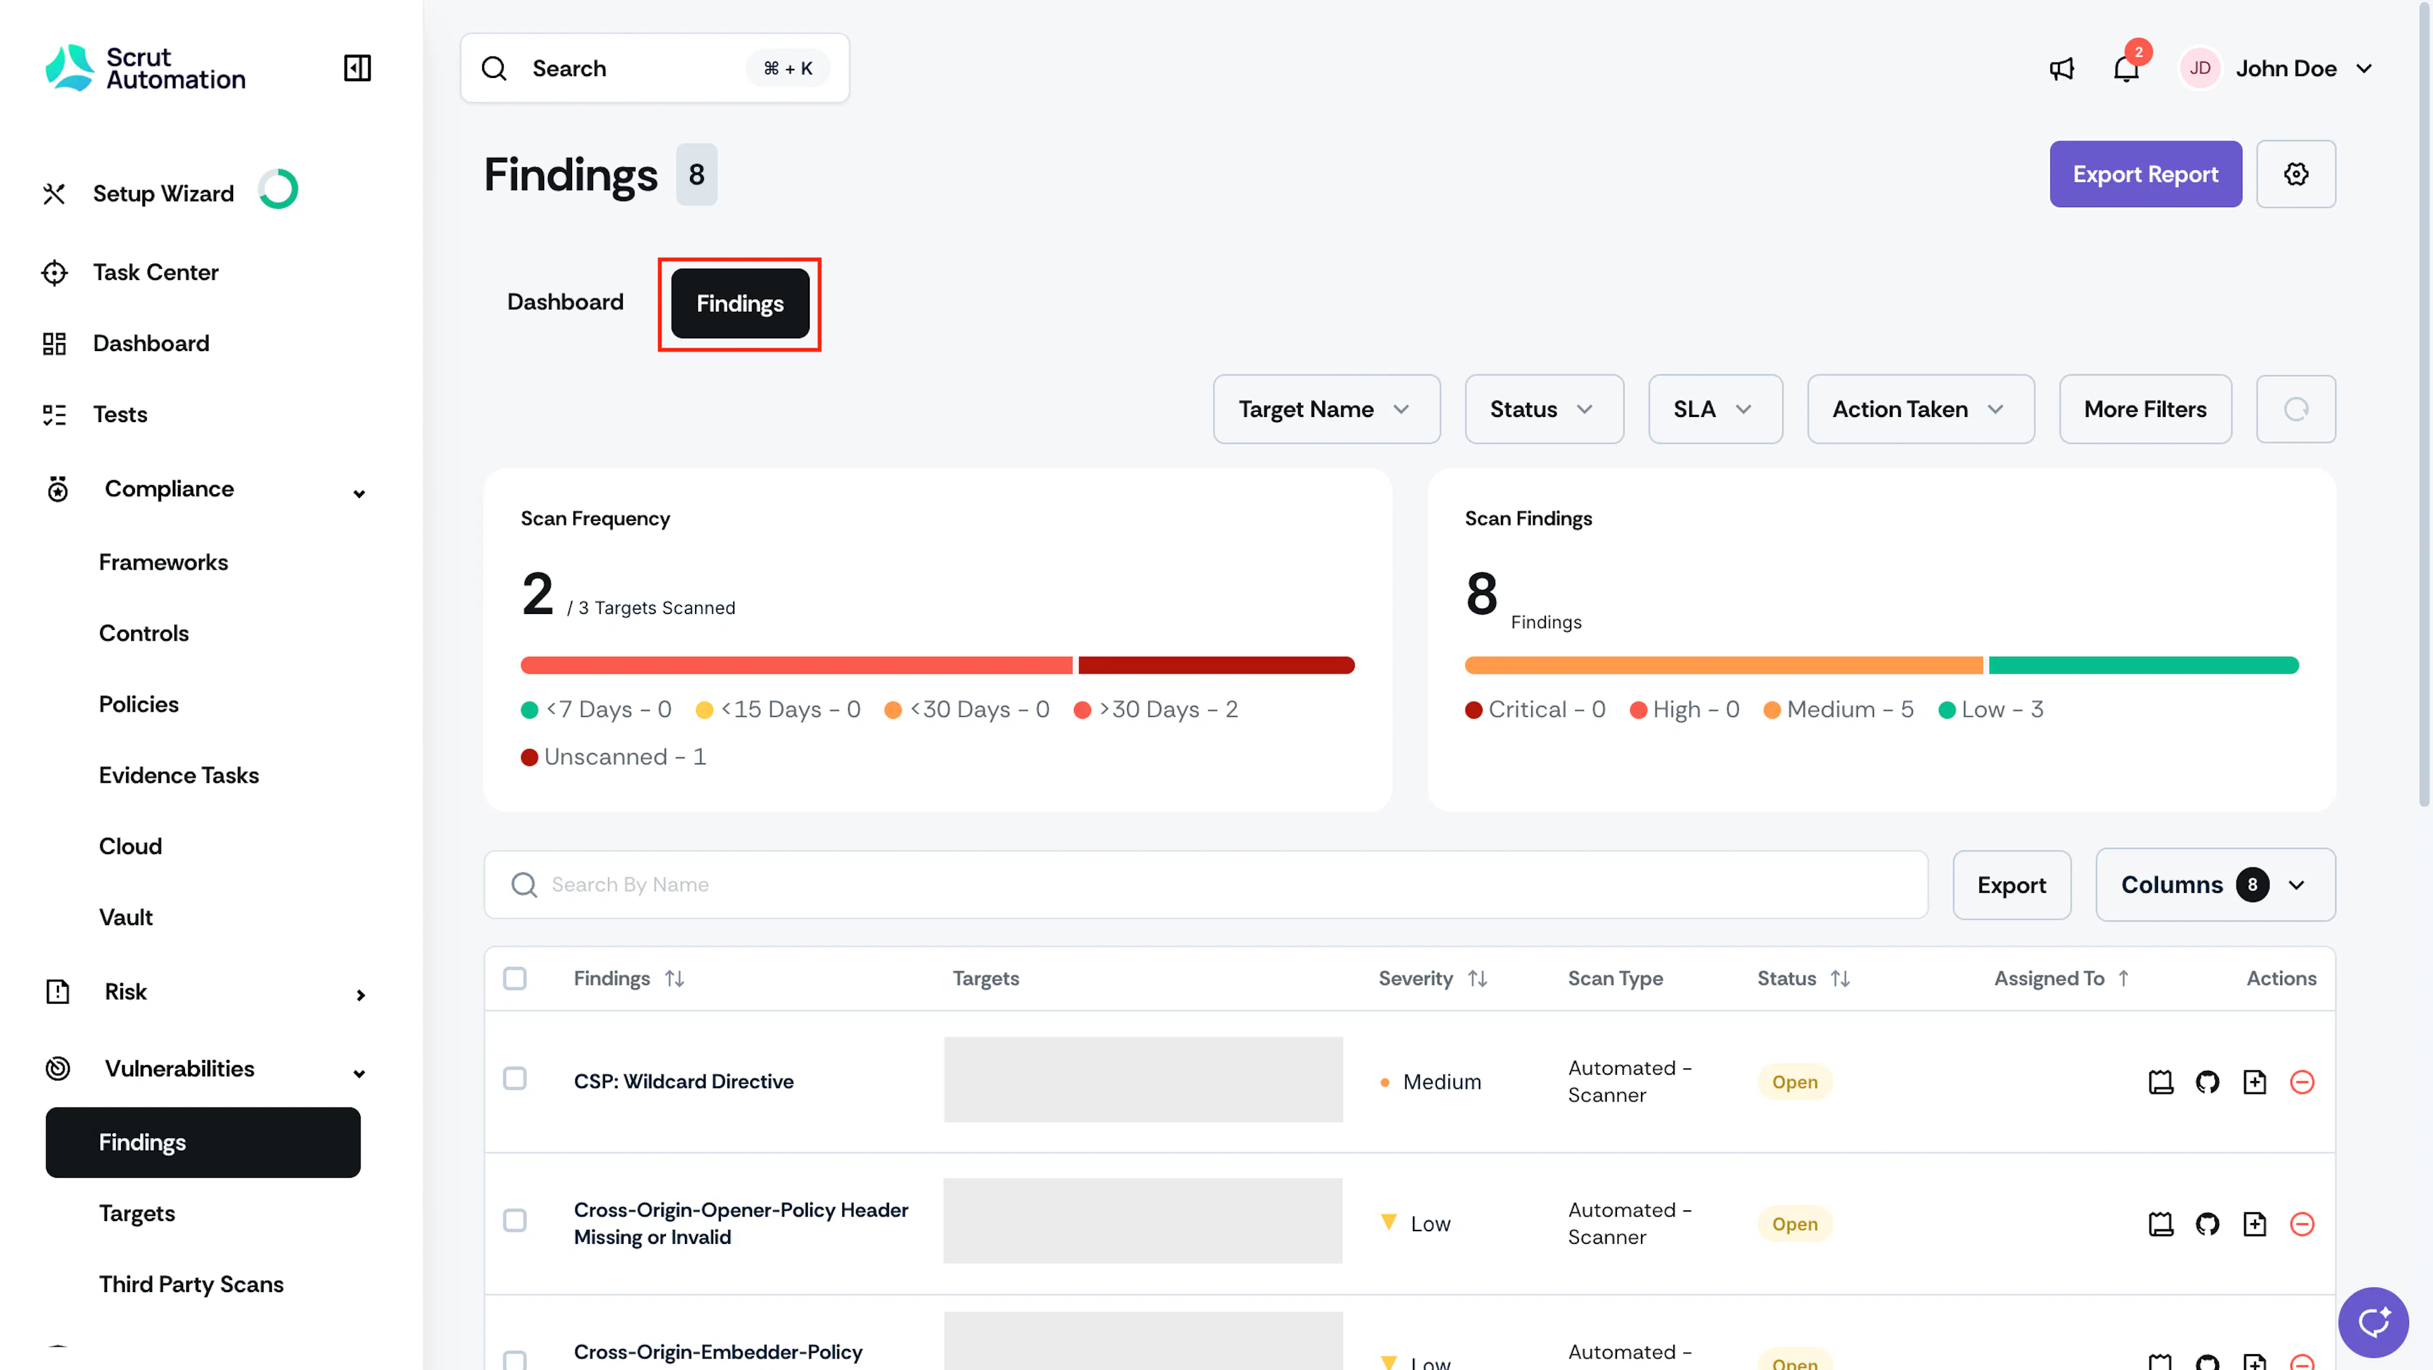Click GitHub icon for Cross-Origin-Opener-Policy row
The height and width of the screenshot is (1370, 2433).
(2207, 1224)
